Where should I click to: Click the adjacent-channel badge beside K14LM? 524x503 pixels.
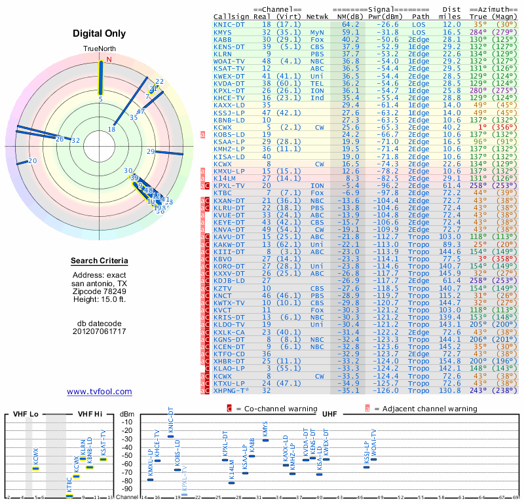tap(202, 178)
